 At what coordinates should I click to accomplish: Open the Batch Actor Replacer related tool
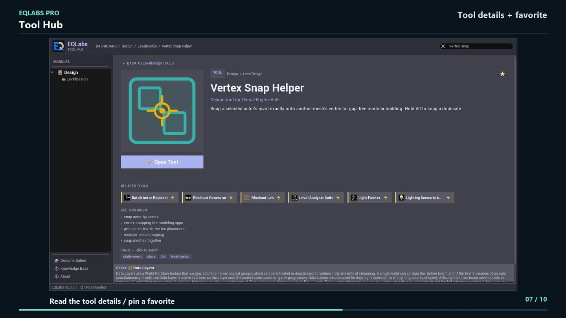[x=150, y=198]
